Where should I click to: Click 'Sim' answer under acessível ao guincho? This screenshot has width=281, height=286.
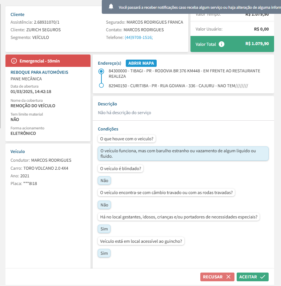tap(104, 253)
